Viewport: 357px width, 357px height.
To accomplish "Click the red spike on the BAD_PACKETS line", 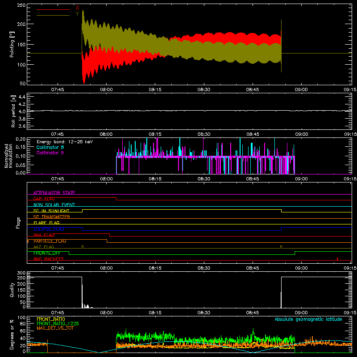I will [337, 259].
